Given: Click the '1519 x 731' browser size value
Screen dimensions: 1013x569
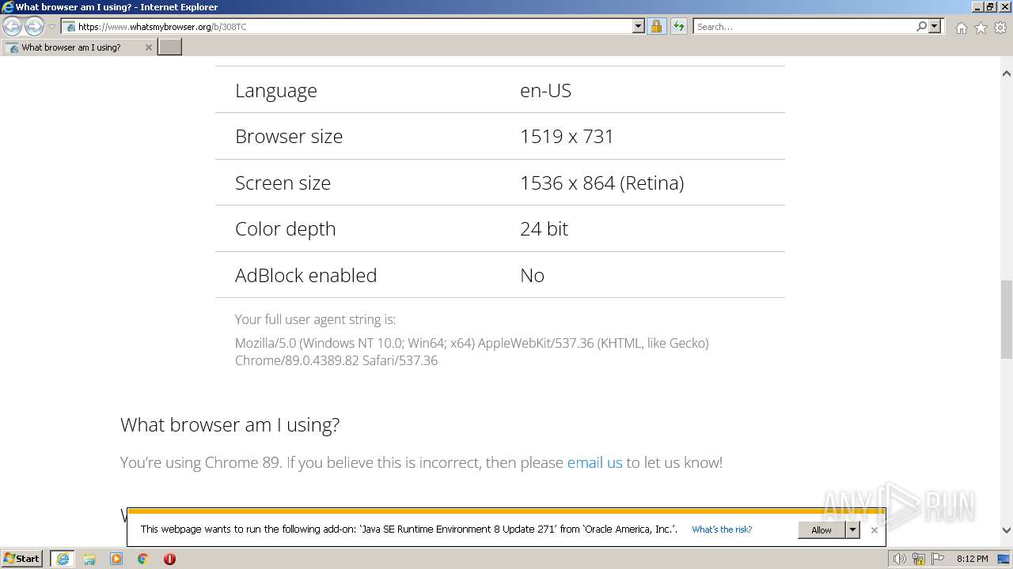Looking at the screenshot, I should tap(567, 136).
